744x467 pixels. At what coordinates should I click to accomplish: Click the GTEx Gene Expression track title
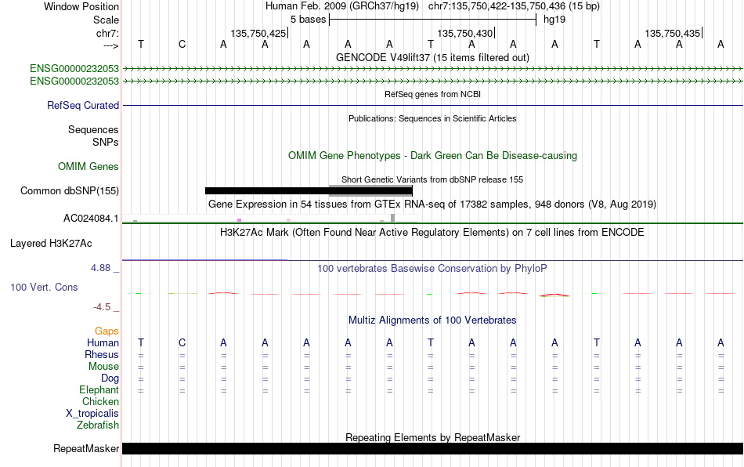pyautogui.click(x=432, y=204)
